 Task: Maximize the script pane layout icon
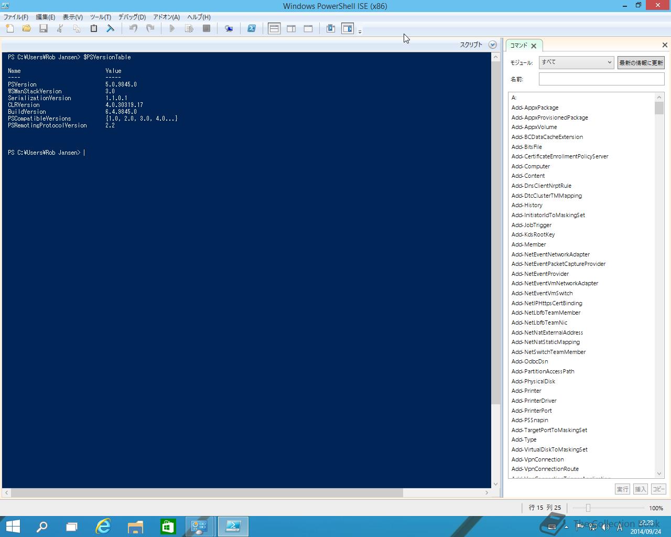308,28
